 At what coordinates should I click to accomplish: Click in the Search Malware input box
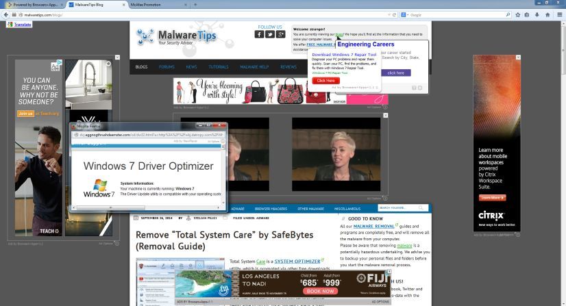coord(398,208)
